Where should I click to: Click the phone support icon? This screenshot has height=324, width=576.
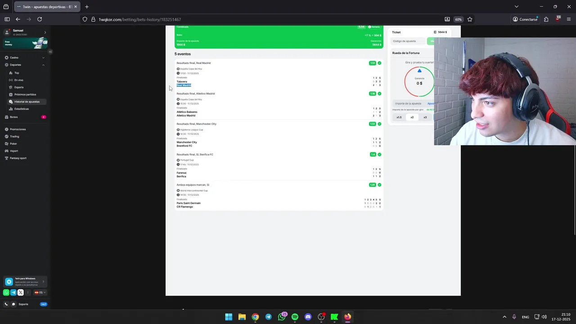click(x=6, y=304)
